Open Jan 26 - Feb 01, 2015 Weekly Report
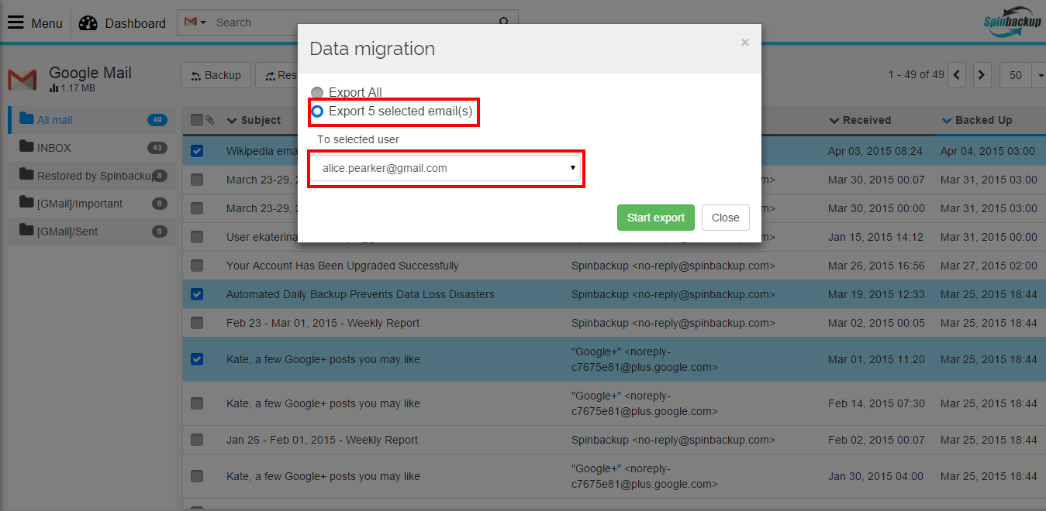 pos(322,440)
